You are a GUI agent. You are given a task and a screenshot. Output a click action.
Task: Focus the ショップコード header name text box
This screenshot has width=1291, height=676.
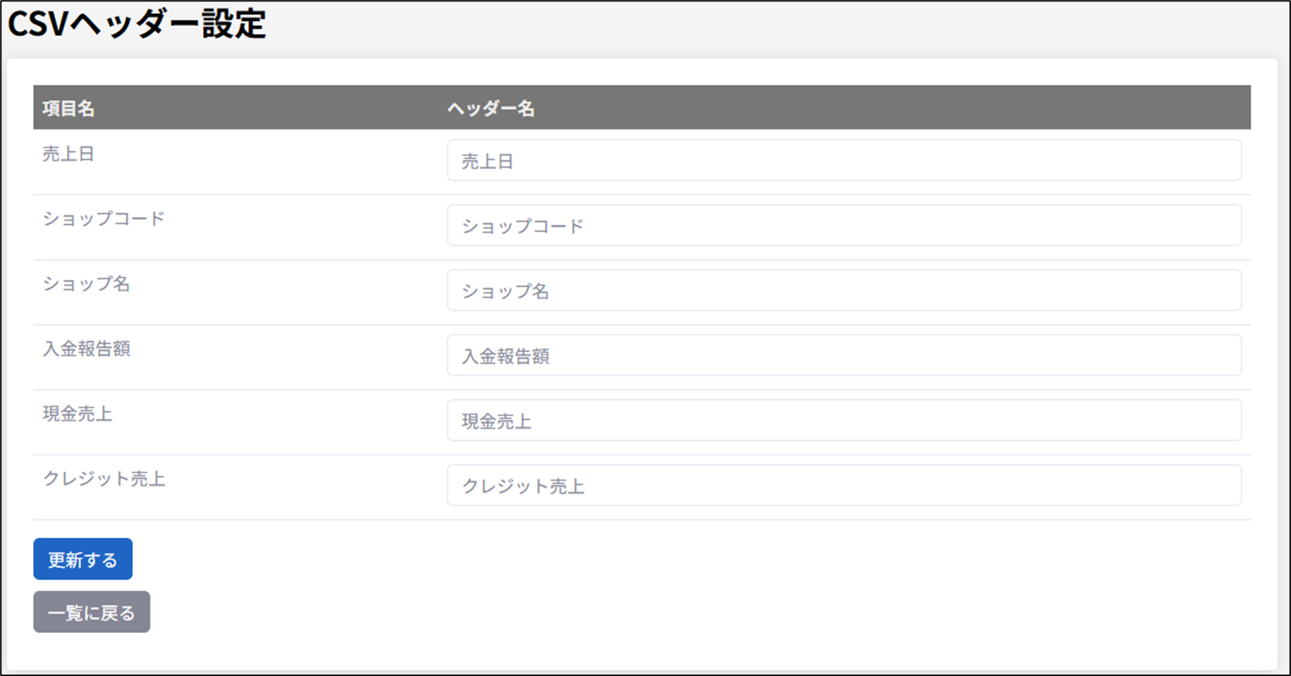point(844,226)
